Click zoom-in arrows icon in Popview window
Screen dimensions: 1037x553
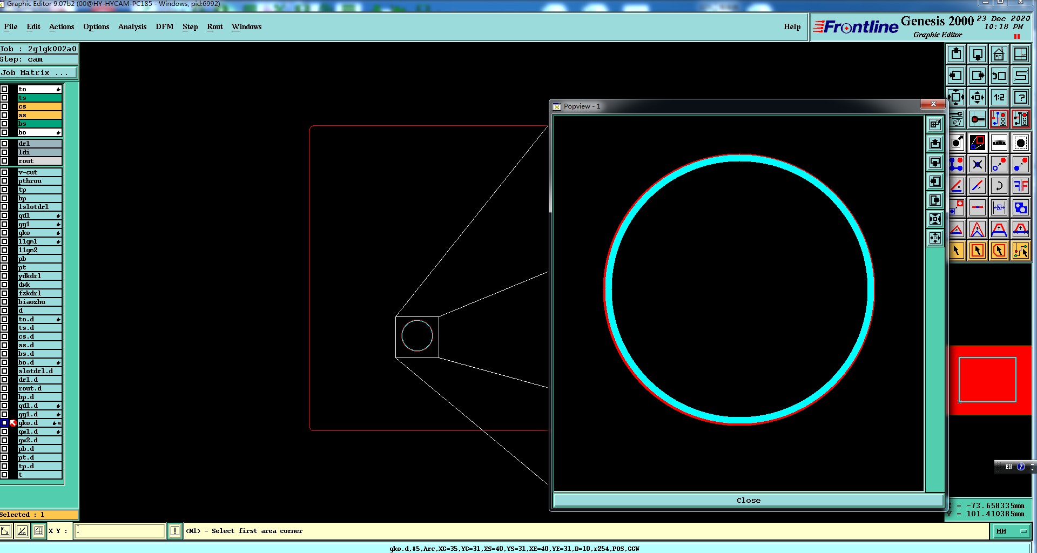click(935, 219)
